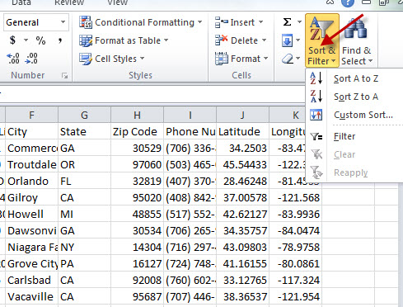The height and width of the screenshot is (307, 403).
Task: Expand Conditional Formatting dropdown
Action: click(x=141, y=22)
